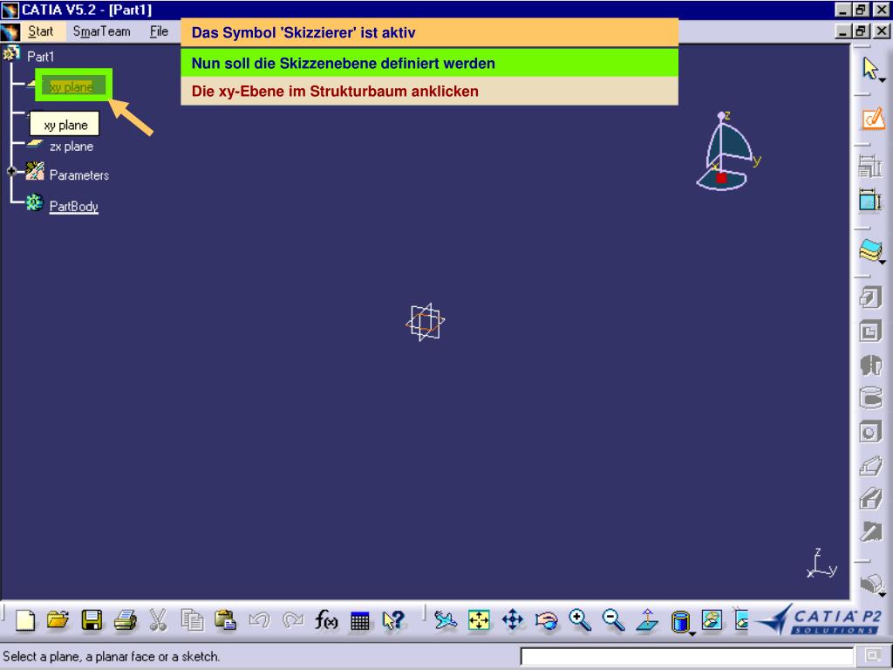Focus the power input command field
The height and width of the screenshot is (670, 893).
(686, 656)
